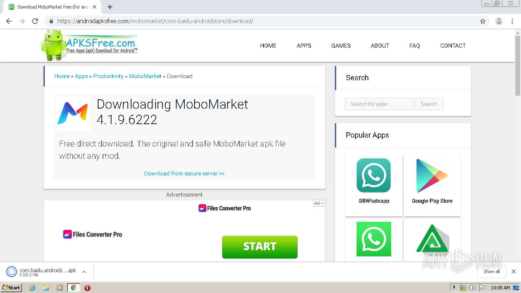The width and height of the screenshot is (521, 293).
Task: Open the green triangle app icon
Action: click(432, 239)
